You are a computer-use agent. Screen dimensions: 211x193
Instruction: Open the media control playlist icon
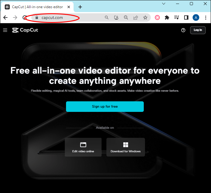tap(177, 17)
